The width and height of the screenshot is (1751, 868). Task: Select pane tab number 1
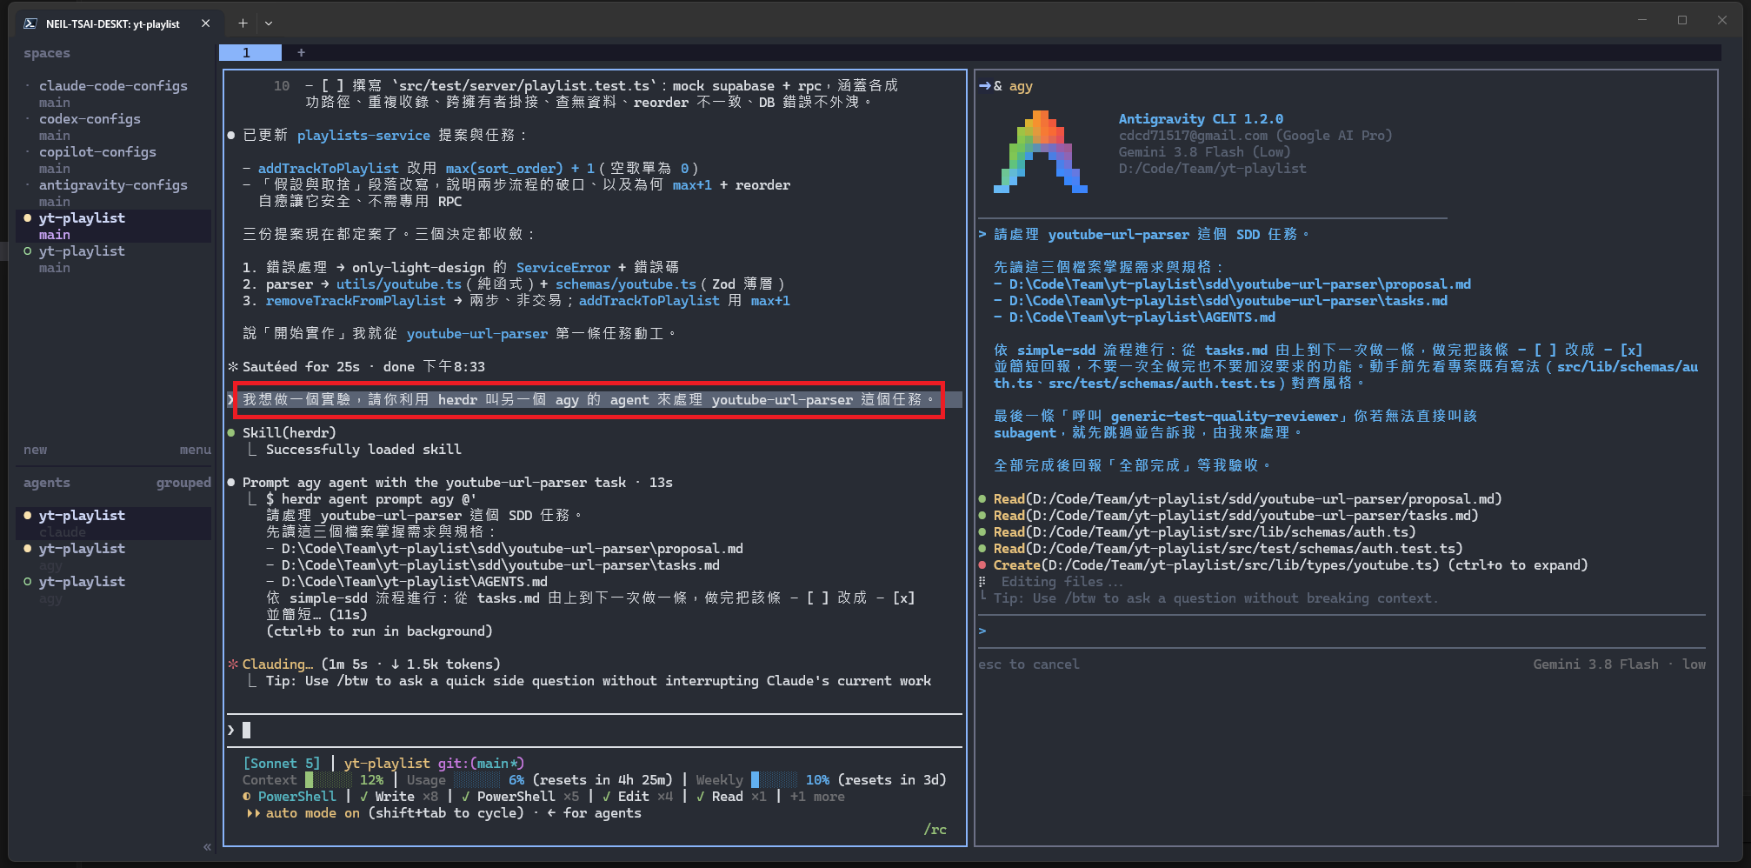click(250, 52)
